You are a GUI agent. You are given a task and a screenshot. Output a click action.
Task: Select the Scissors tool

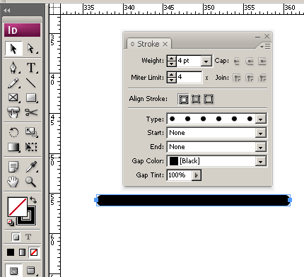point(31,112)
